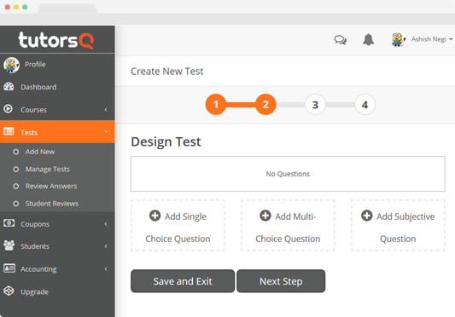Add Single Choice Question
This screenshot has height=317, width=455.
[x=178, y=226]
